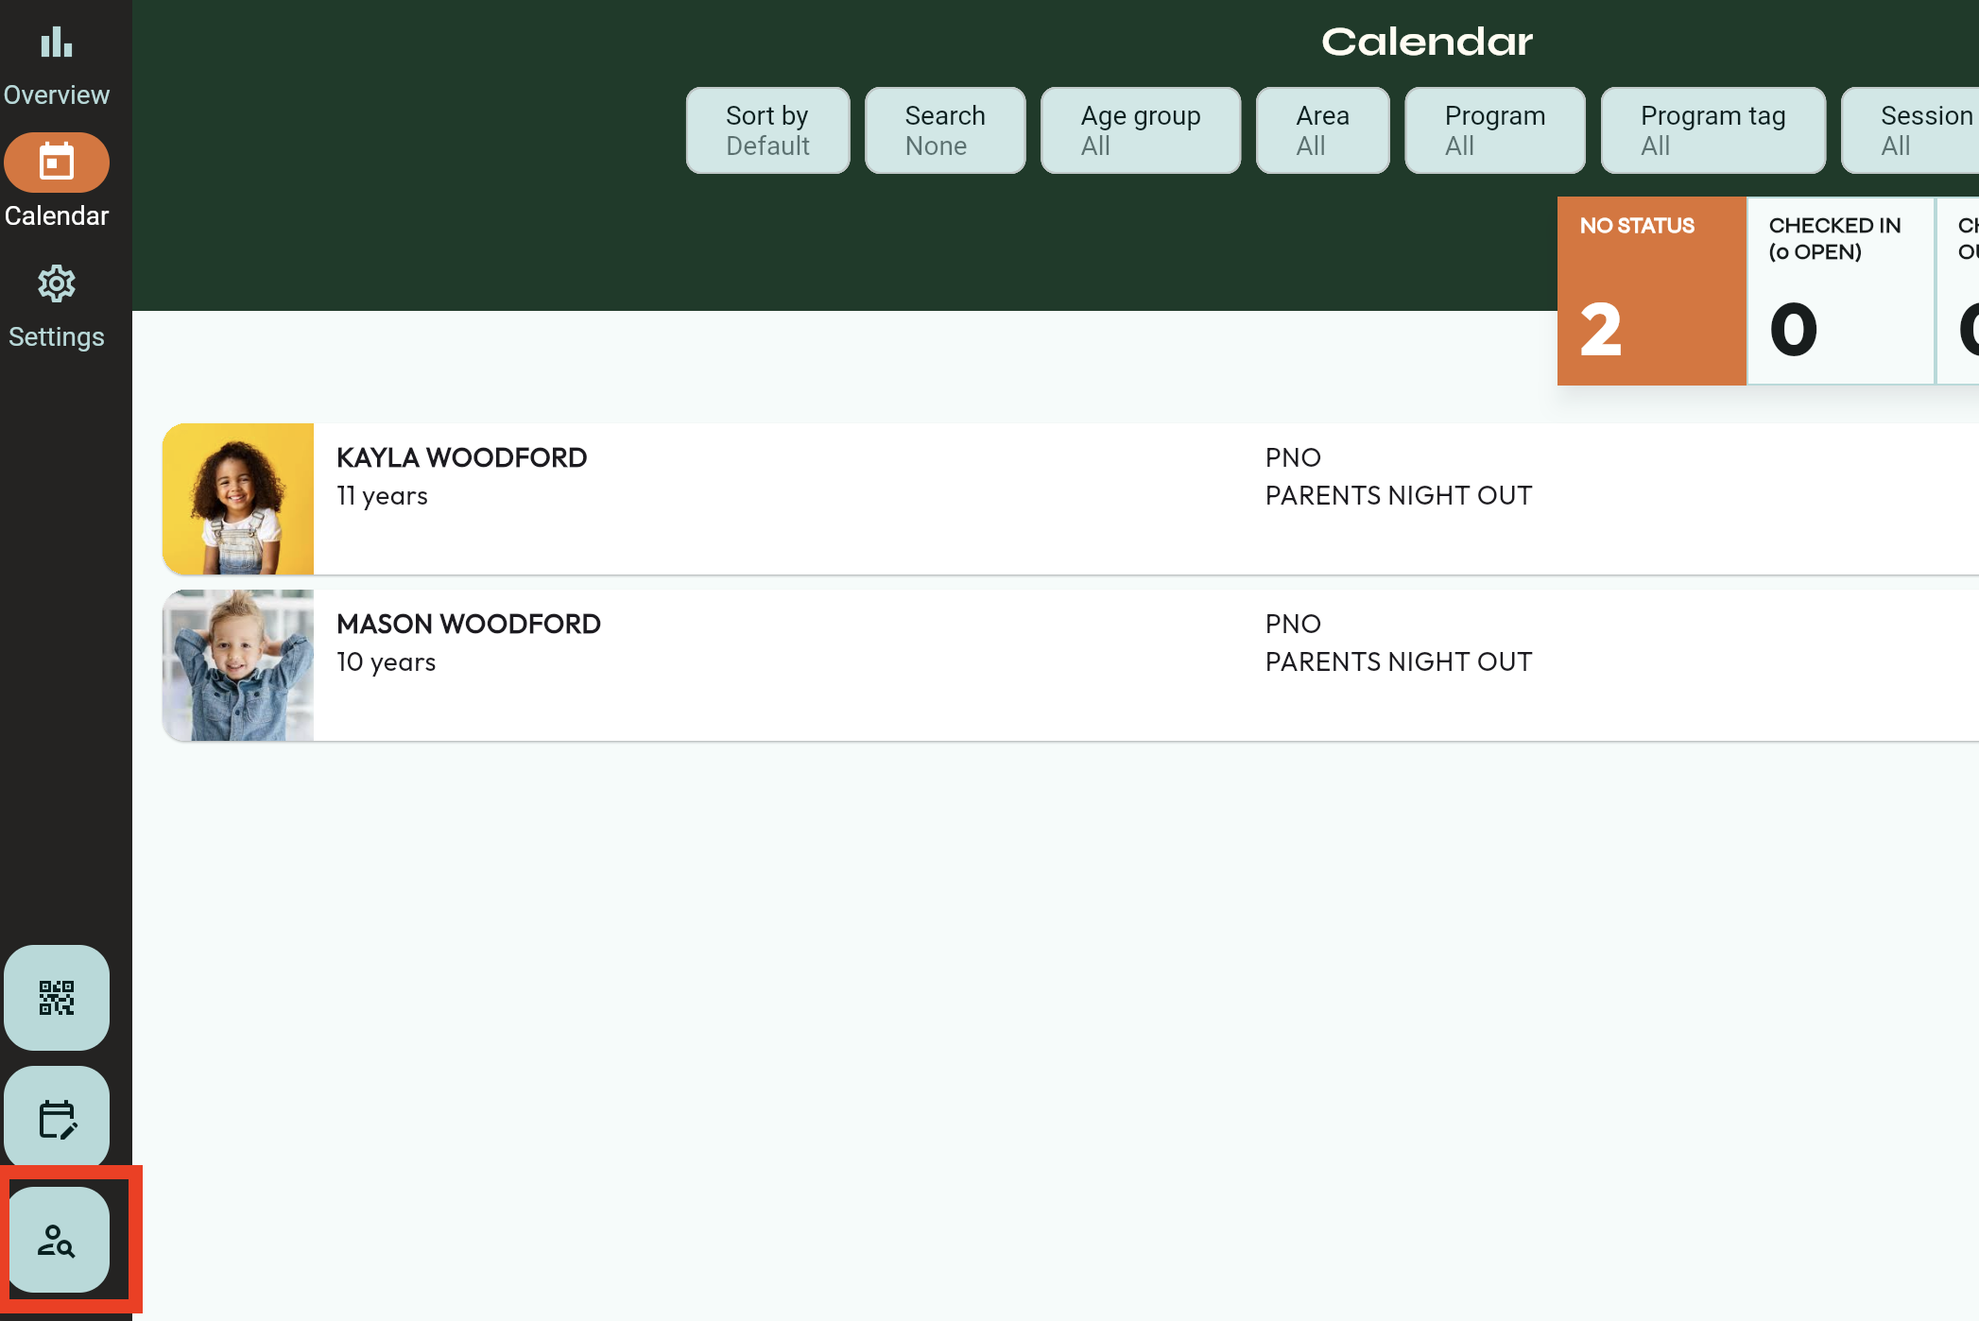Open the Program All filter dropdown
The width and height of the screenshot is (1979, 1321).
[x=1494, y=130]
